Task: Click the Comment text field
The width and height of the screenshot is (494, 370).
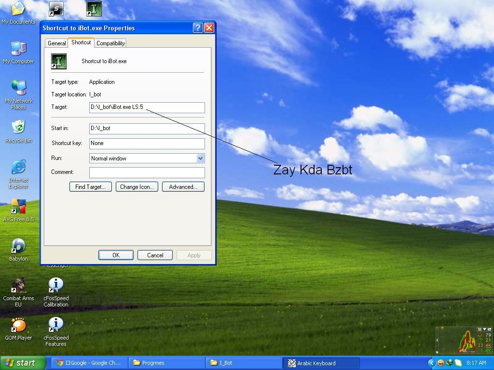Action: tap(147, 172)
